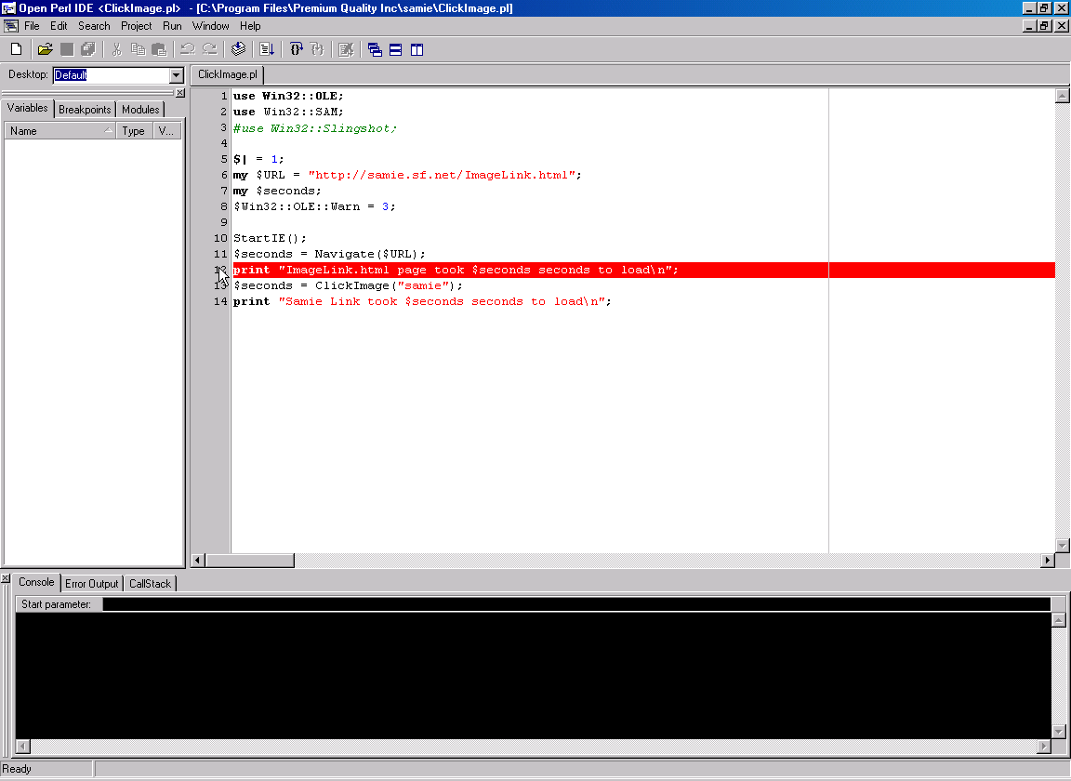
Task: Click the Open file folder icon
Action: click(x=45, y=49)
